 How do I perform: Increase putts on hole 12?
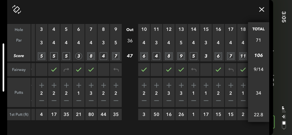[x=169, y=85]
